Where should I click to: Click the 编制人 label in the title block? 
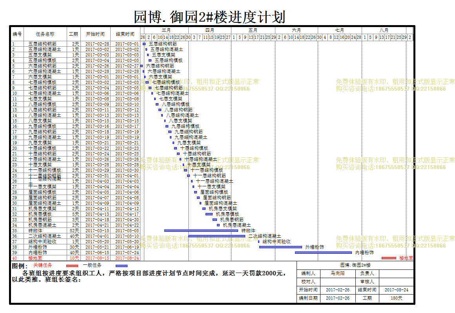coord(308,273)
